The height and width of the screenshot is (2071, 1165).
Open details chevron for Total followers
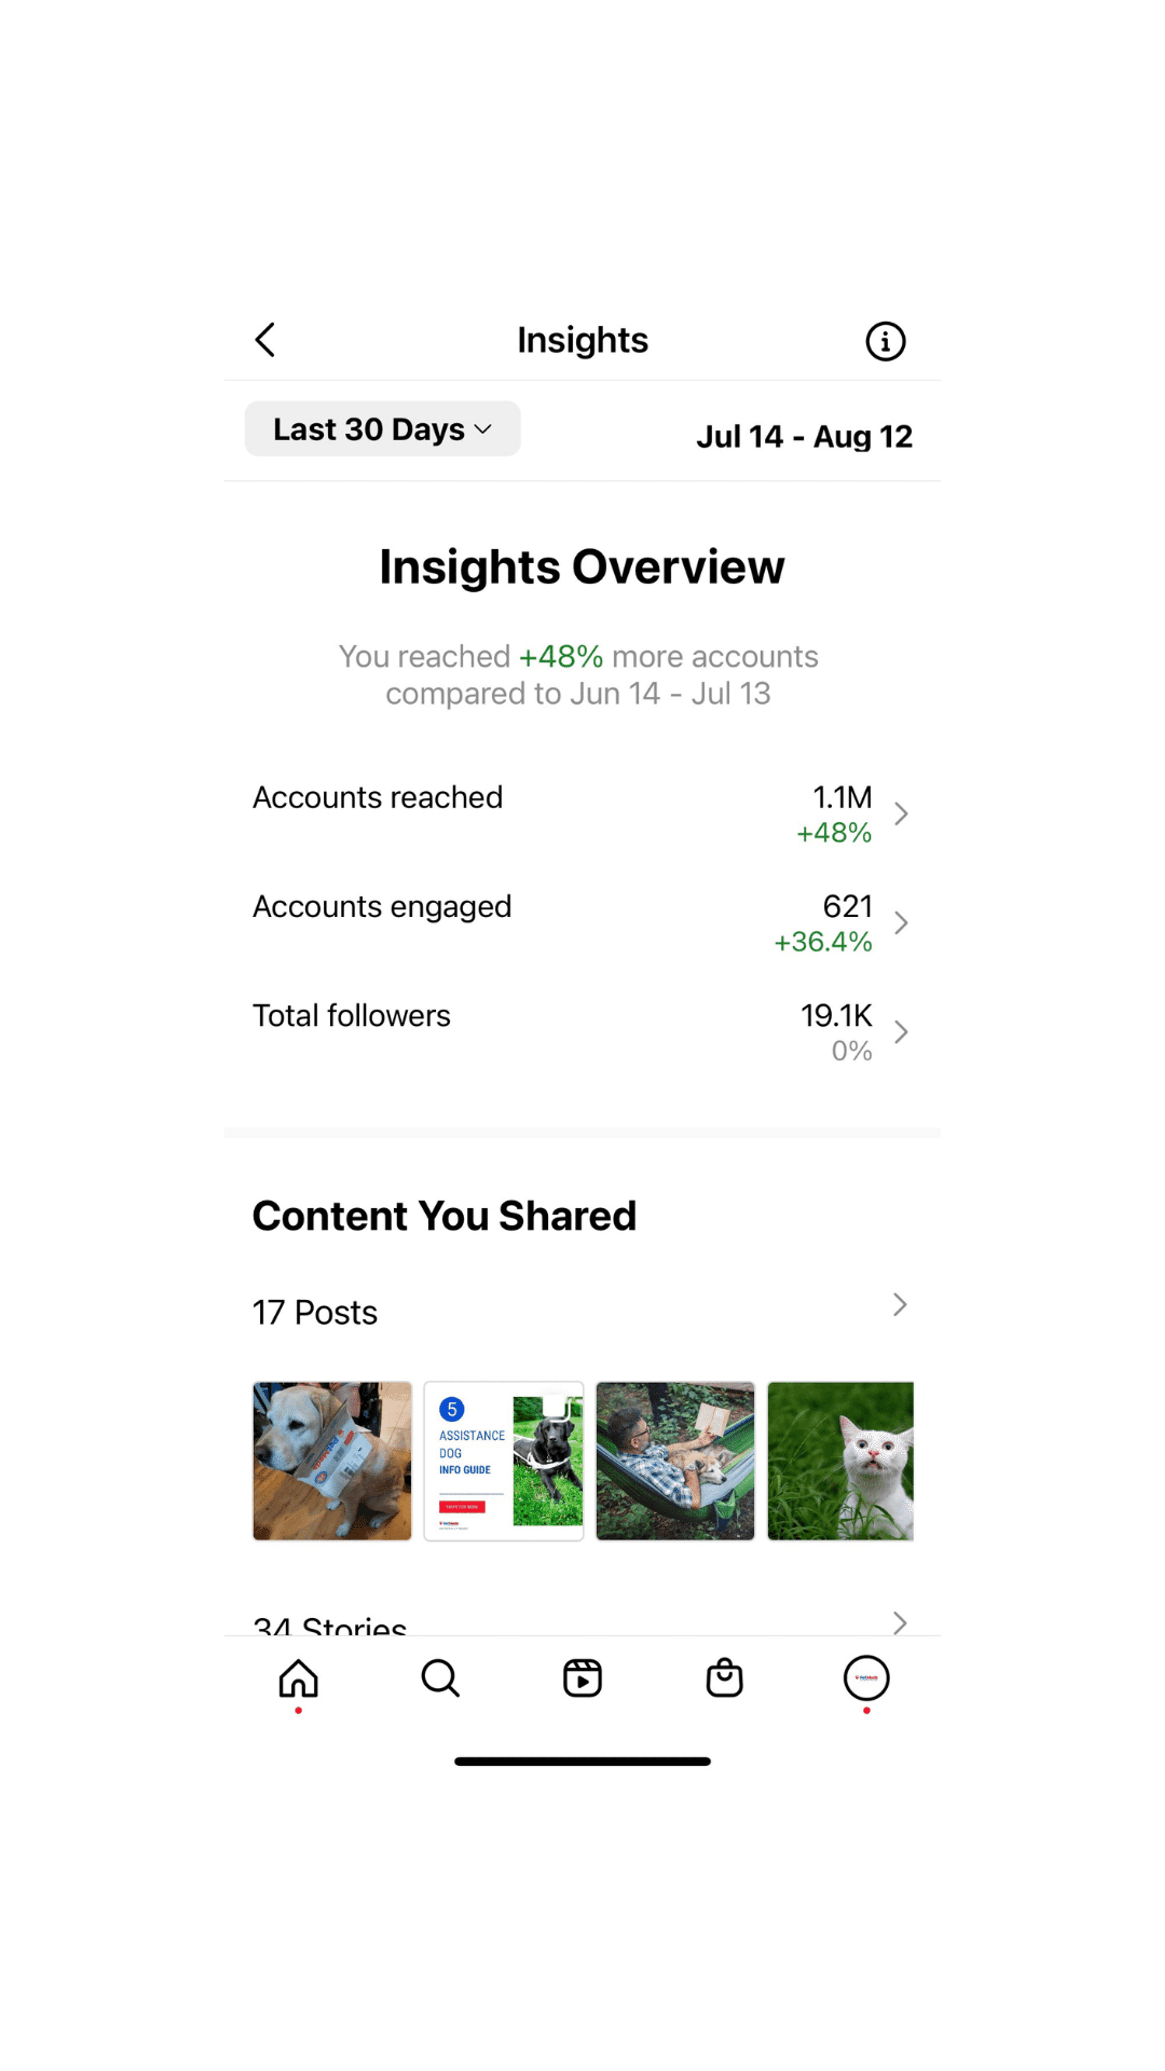pyautogui.click(x=901, y=1032)
